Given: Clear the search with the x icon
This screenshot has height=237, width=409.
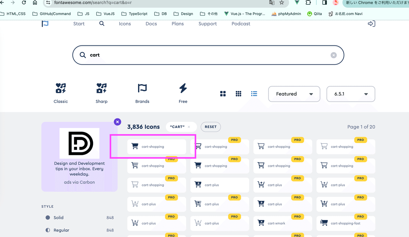Looking at the screenshot, I should [334, 55].
